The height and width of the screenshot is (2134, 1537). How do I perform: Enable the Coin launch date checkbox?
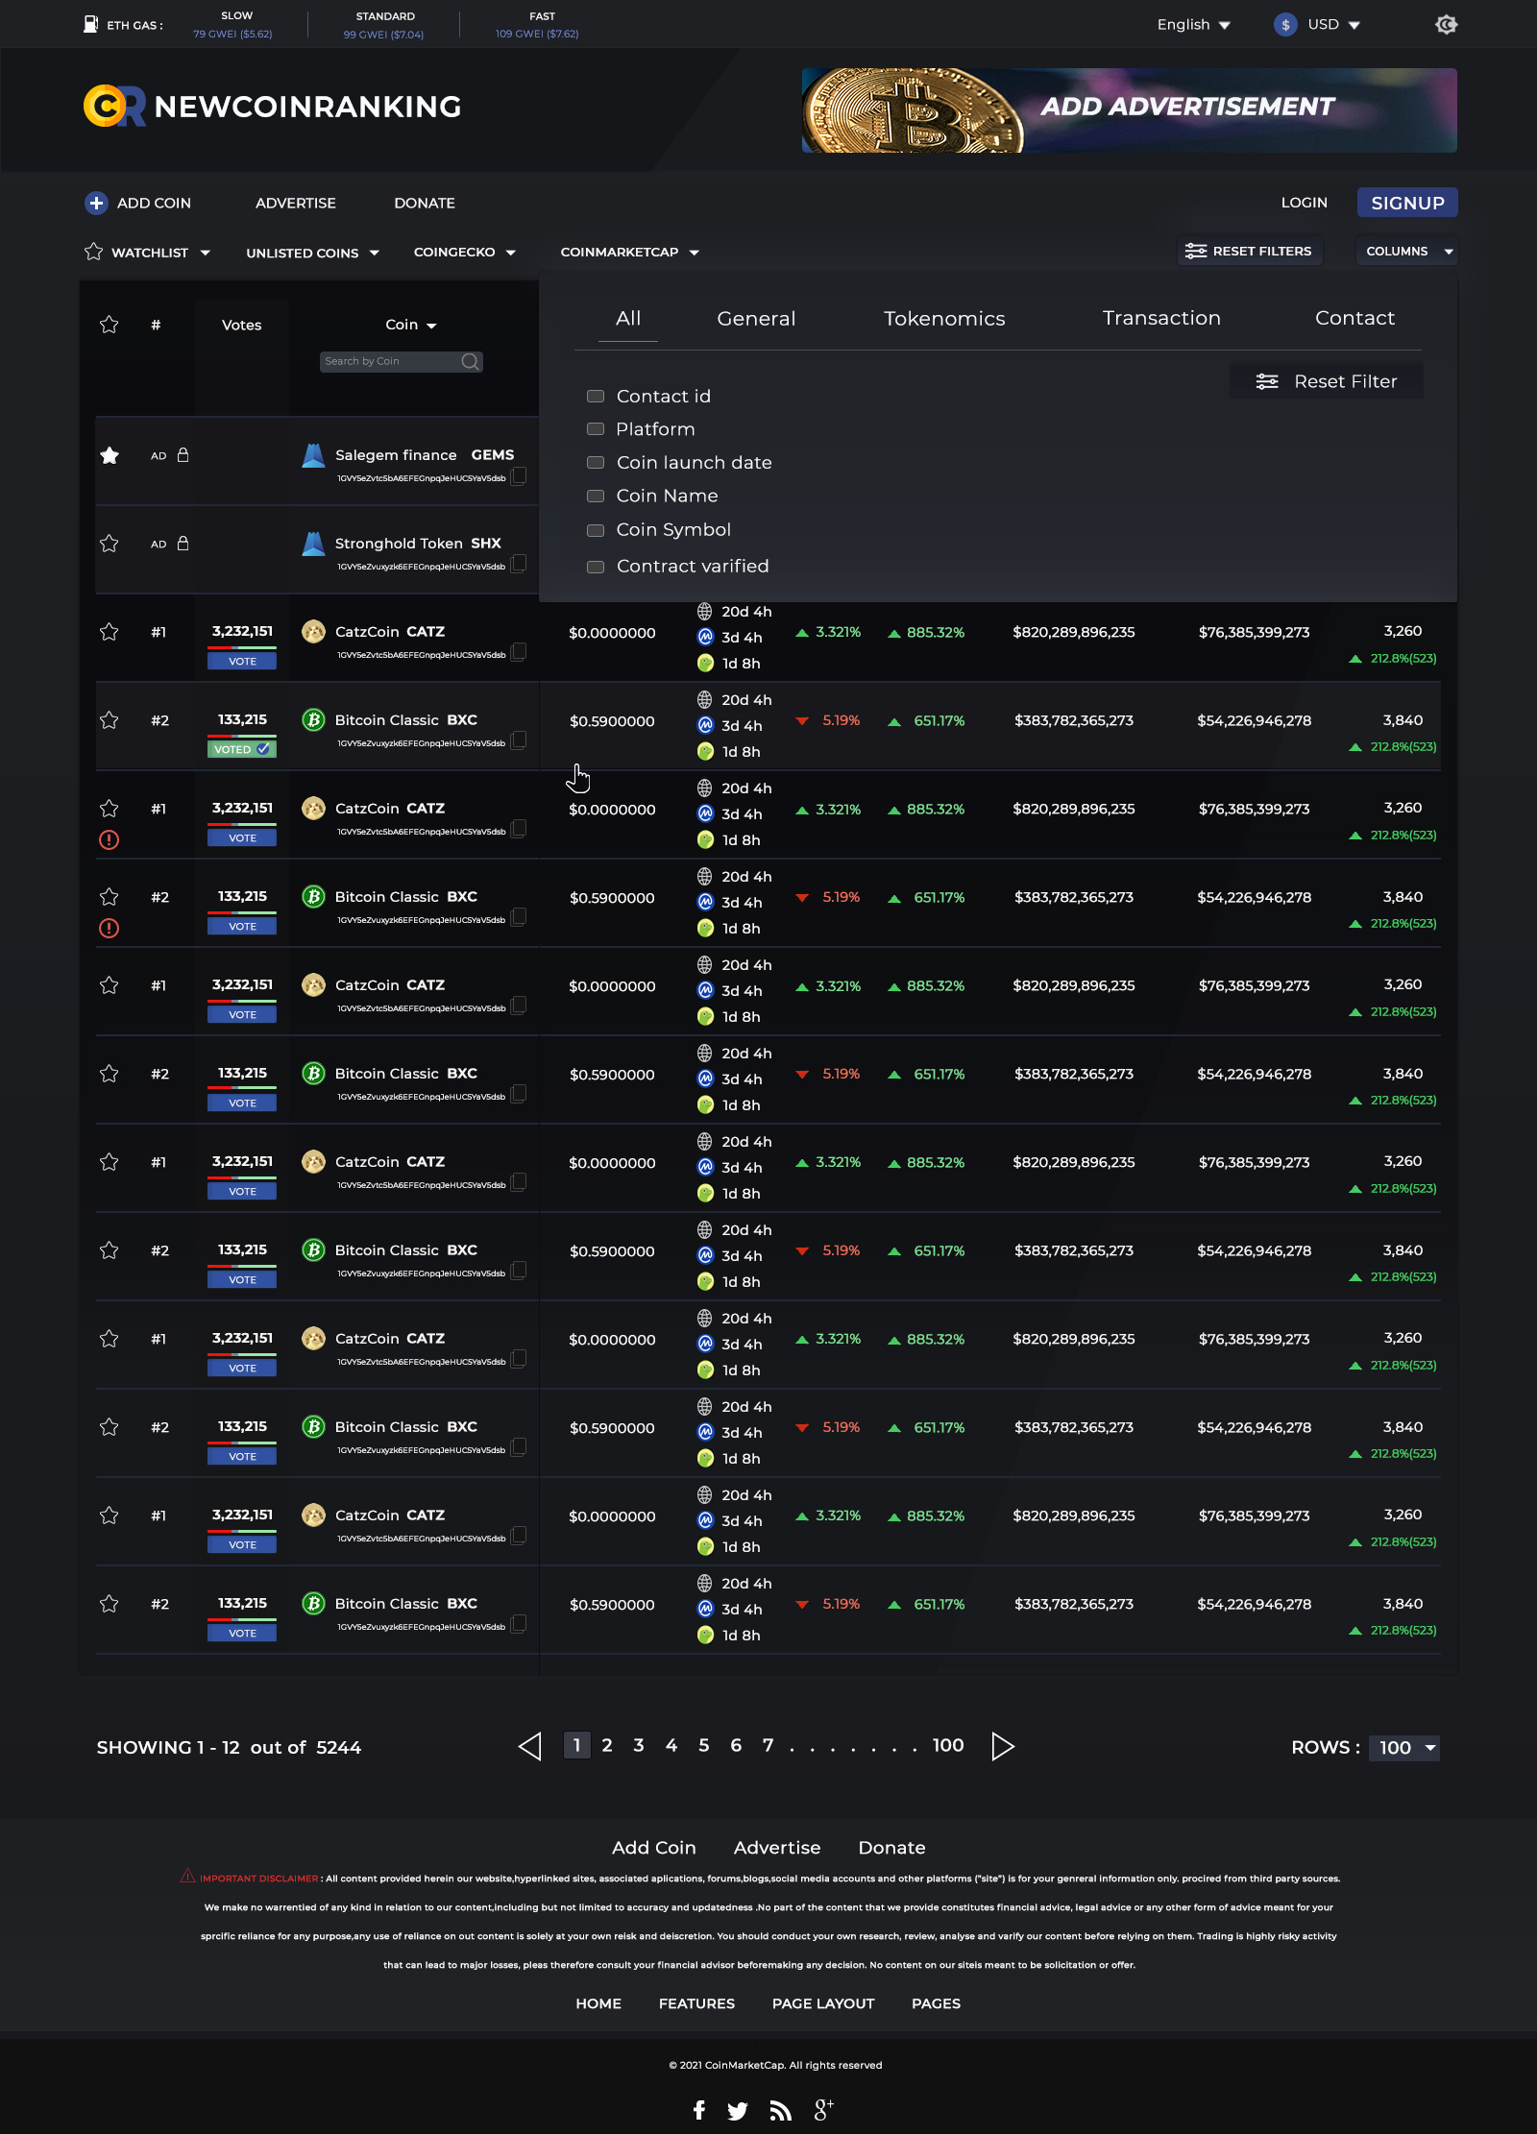(596, 463)
